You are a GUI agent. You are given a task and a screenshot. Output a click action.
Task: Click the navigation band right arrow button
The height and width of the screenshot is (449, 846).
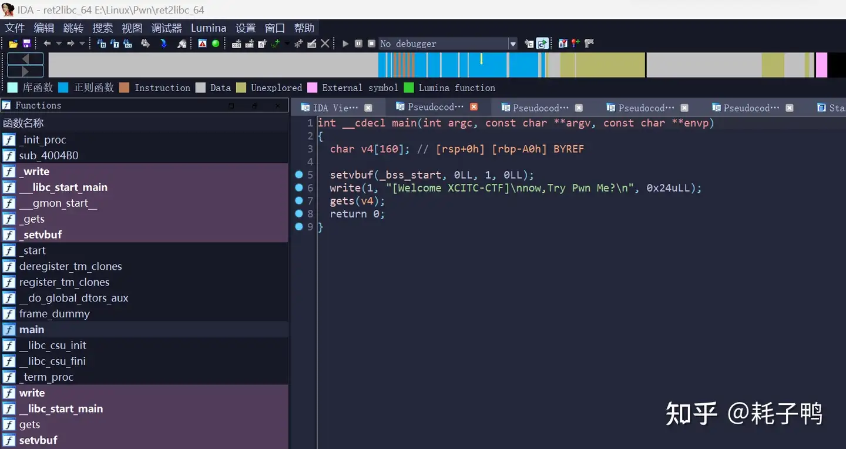[x=25, y=71]
